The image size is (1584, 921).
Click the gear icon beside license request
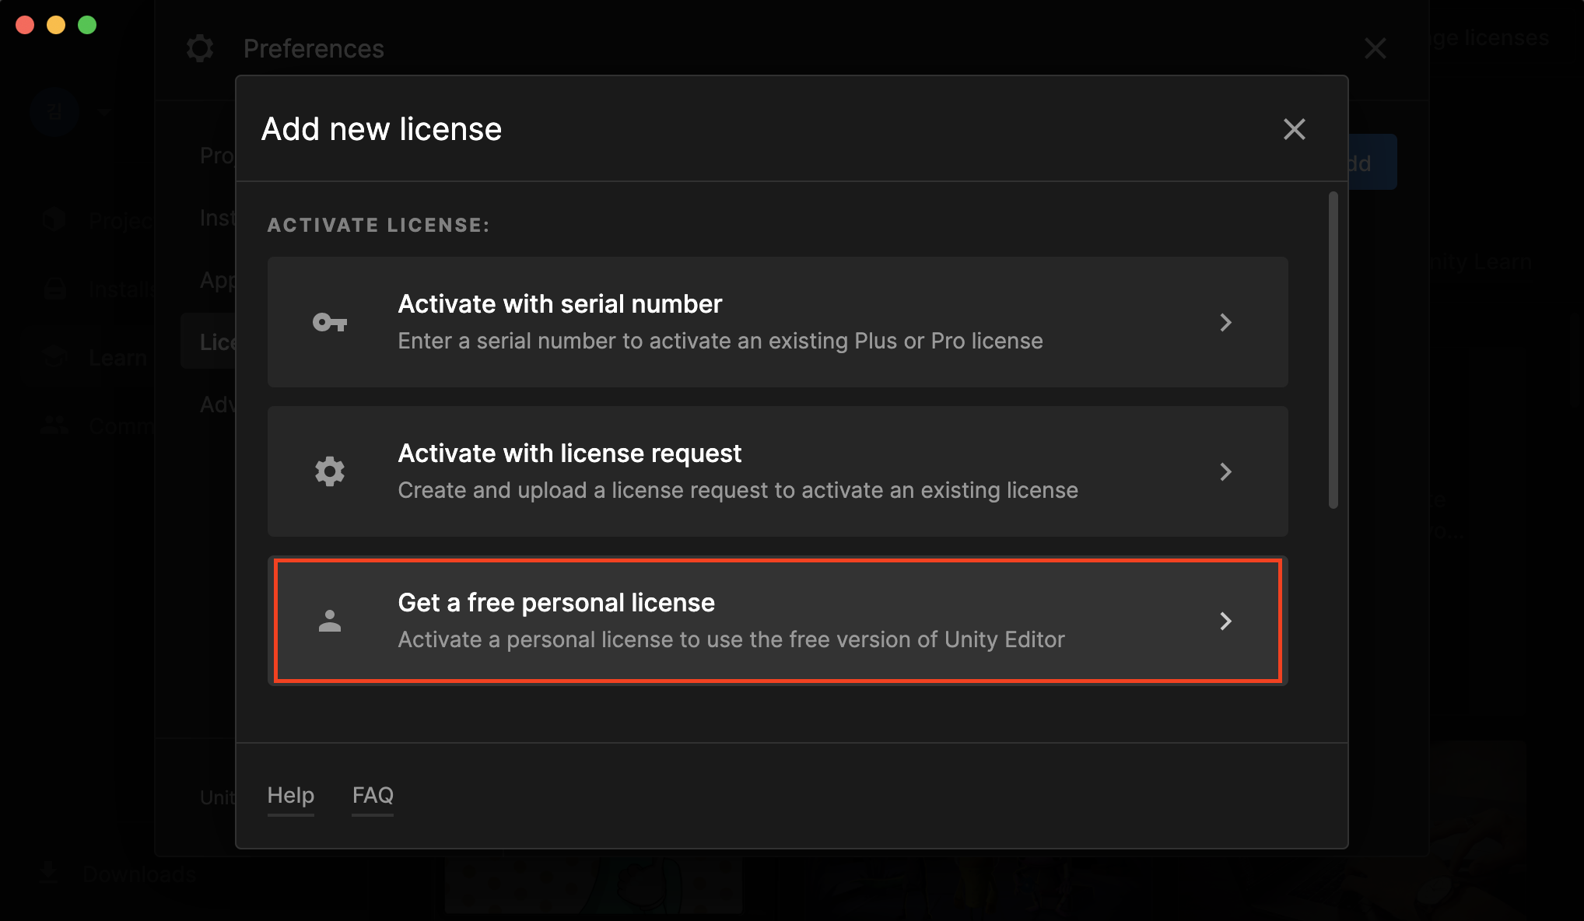(330, 471)
